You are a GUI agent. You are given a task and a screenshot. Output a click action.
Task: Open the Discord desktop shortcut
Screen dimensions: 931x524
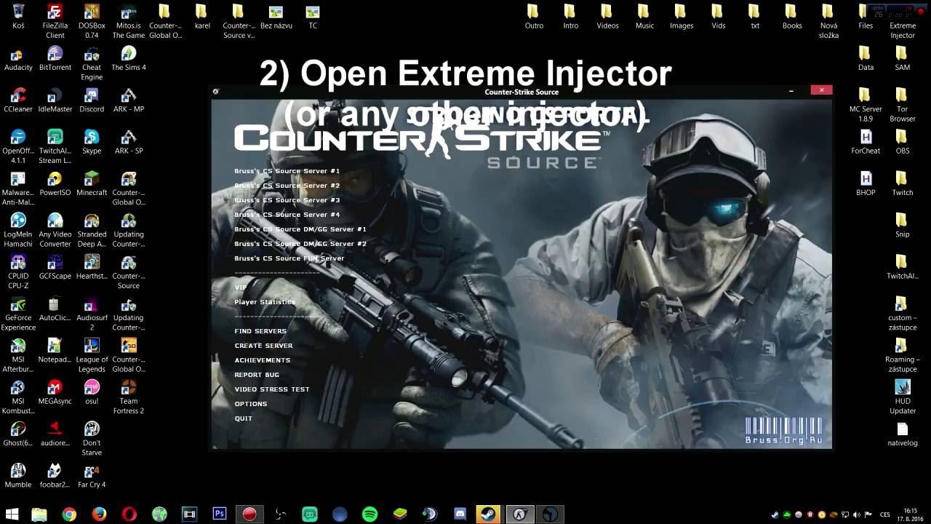[x=92, y=100]
